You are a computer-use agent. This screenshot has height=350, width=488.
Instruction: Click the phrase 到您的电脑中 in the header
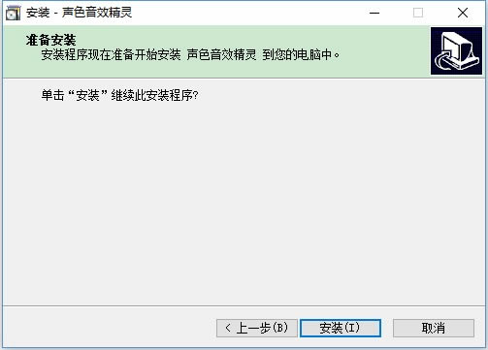coord(297,54)
